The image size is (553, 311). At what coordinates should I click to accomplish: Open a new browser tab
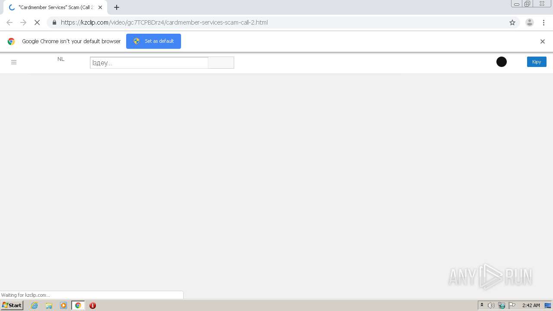point(117,7)
